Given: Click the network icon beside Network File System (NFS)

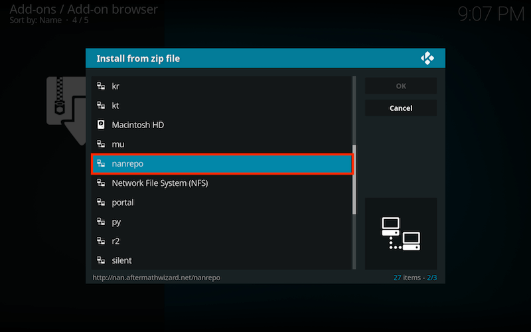Looking at the screenshot, I should [x=101, y=183].
